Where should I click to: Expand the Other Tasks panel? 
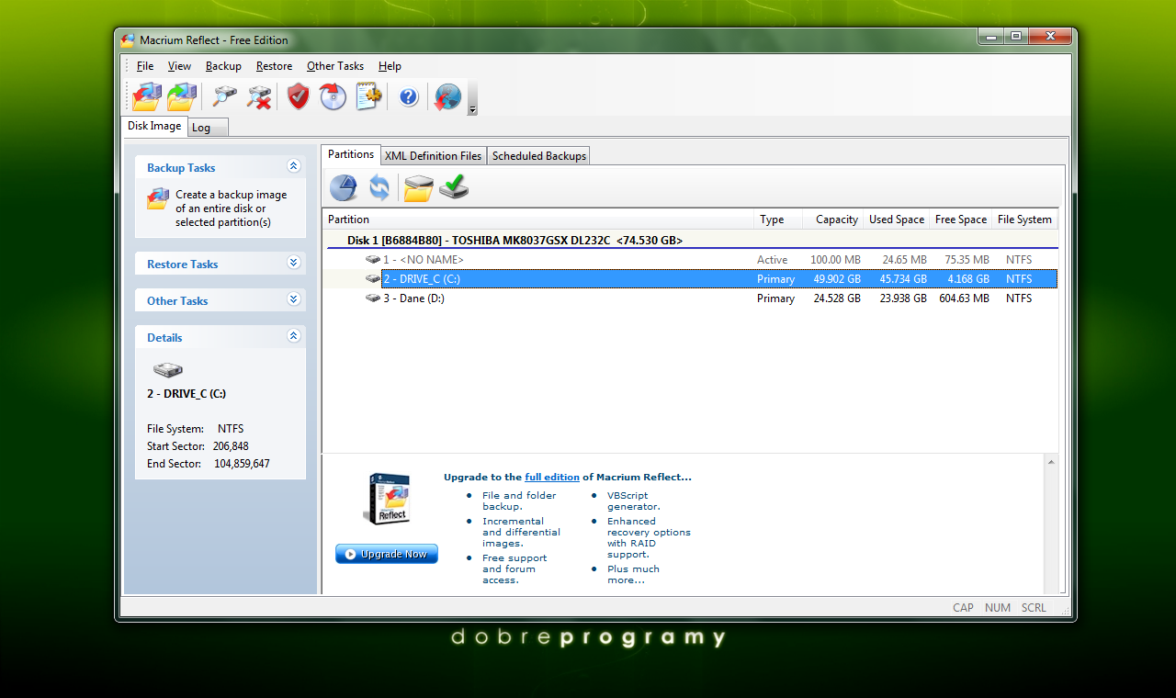(x=294, y=299)
